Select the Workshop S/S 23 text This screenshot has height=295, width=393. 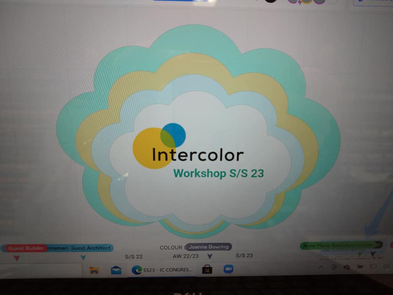[219, 173]
